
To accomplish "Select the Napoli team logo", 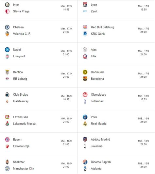I will [7, 49].
